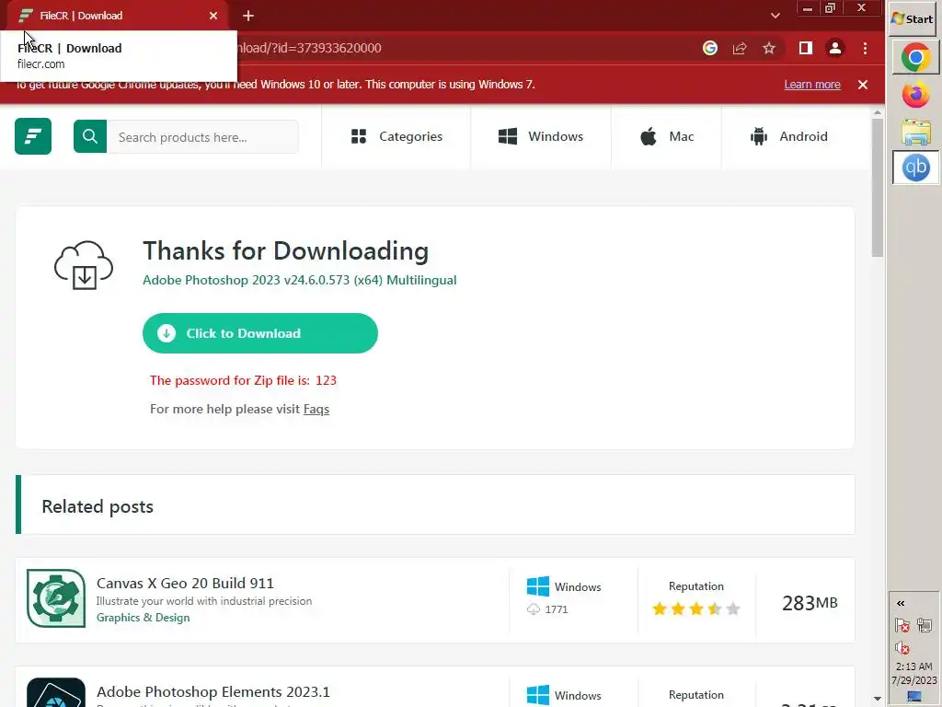Image resolution: width=942 pixels, height=707 pixels.
Task: Click the Photoshop Elements thumbnail image
Action: pyautogui.click(x=56, y=692)
